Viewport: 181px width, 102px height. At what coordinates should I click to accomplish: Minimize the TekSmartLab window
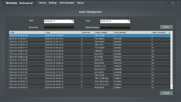(x=167, y=3)
